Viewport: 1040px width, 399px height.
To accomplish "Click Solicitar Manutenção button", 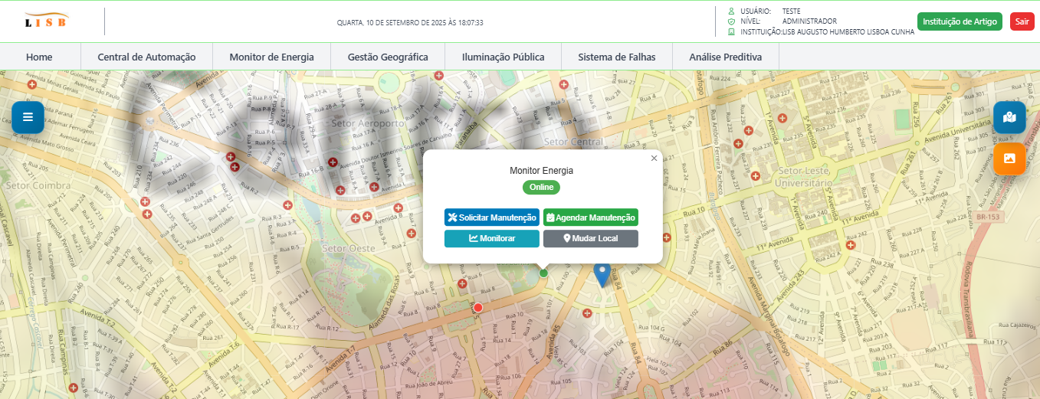I will tap(491, 217).
